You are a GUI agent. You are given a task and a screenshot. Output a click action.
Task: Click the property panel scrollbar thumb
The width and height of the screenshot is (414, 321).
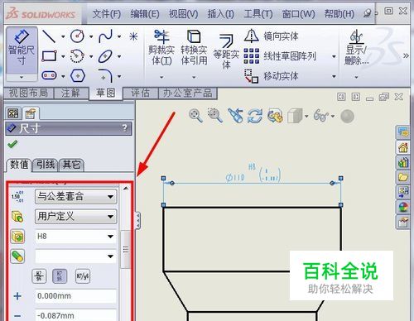[126, 249]
